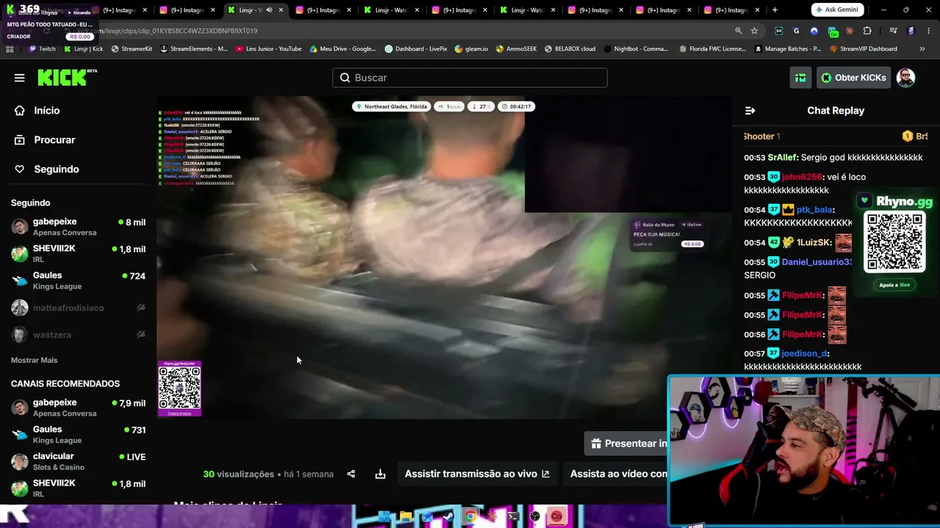The width and height of the screenshot is (940, 528).
Task: Open the hamburger sidebar menu
Action: 20,78
